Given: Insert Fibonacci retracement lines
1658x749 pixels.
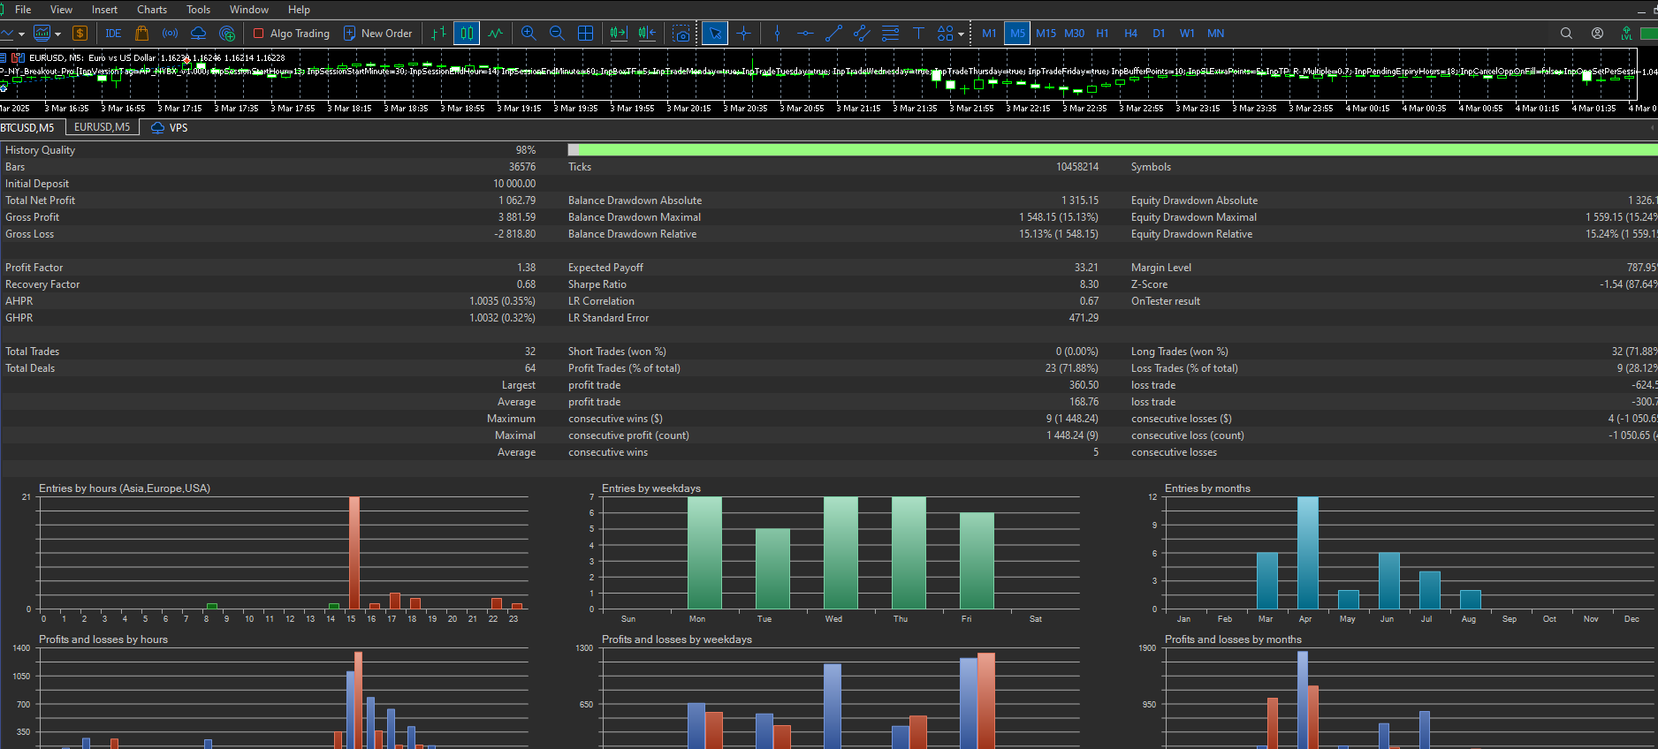Looking at the screenshot, I should pos(890,34).
